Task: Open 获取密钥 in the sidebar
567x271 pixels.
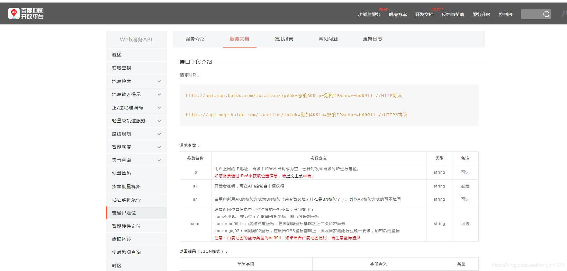Action: [136, 68]
